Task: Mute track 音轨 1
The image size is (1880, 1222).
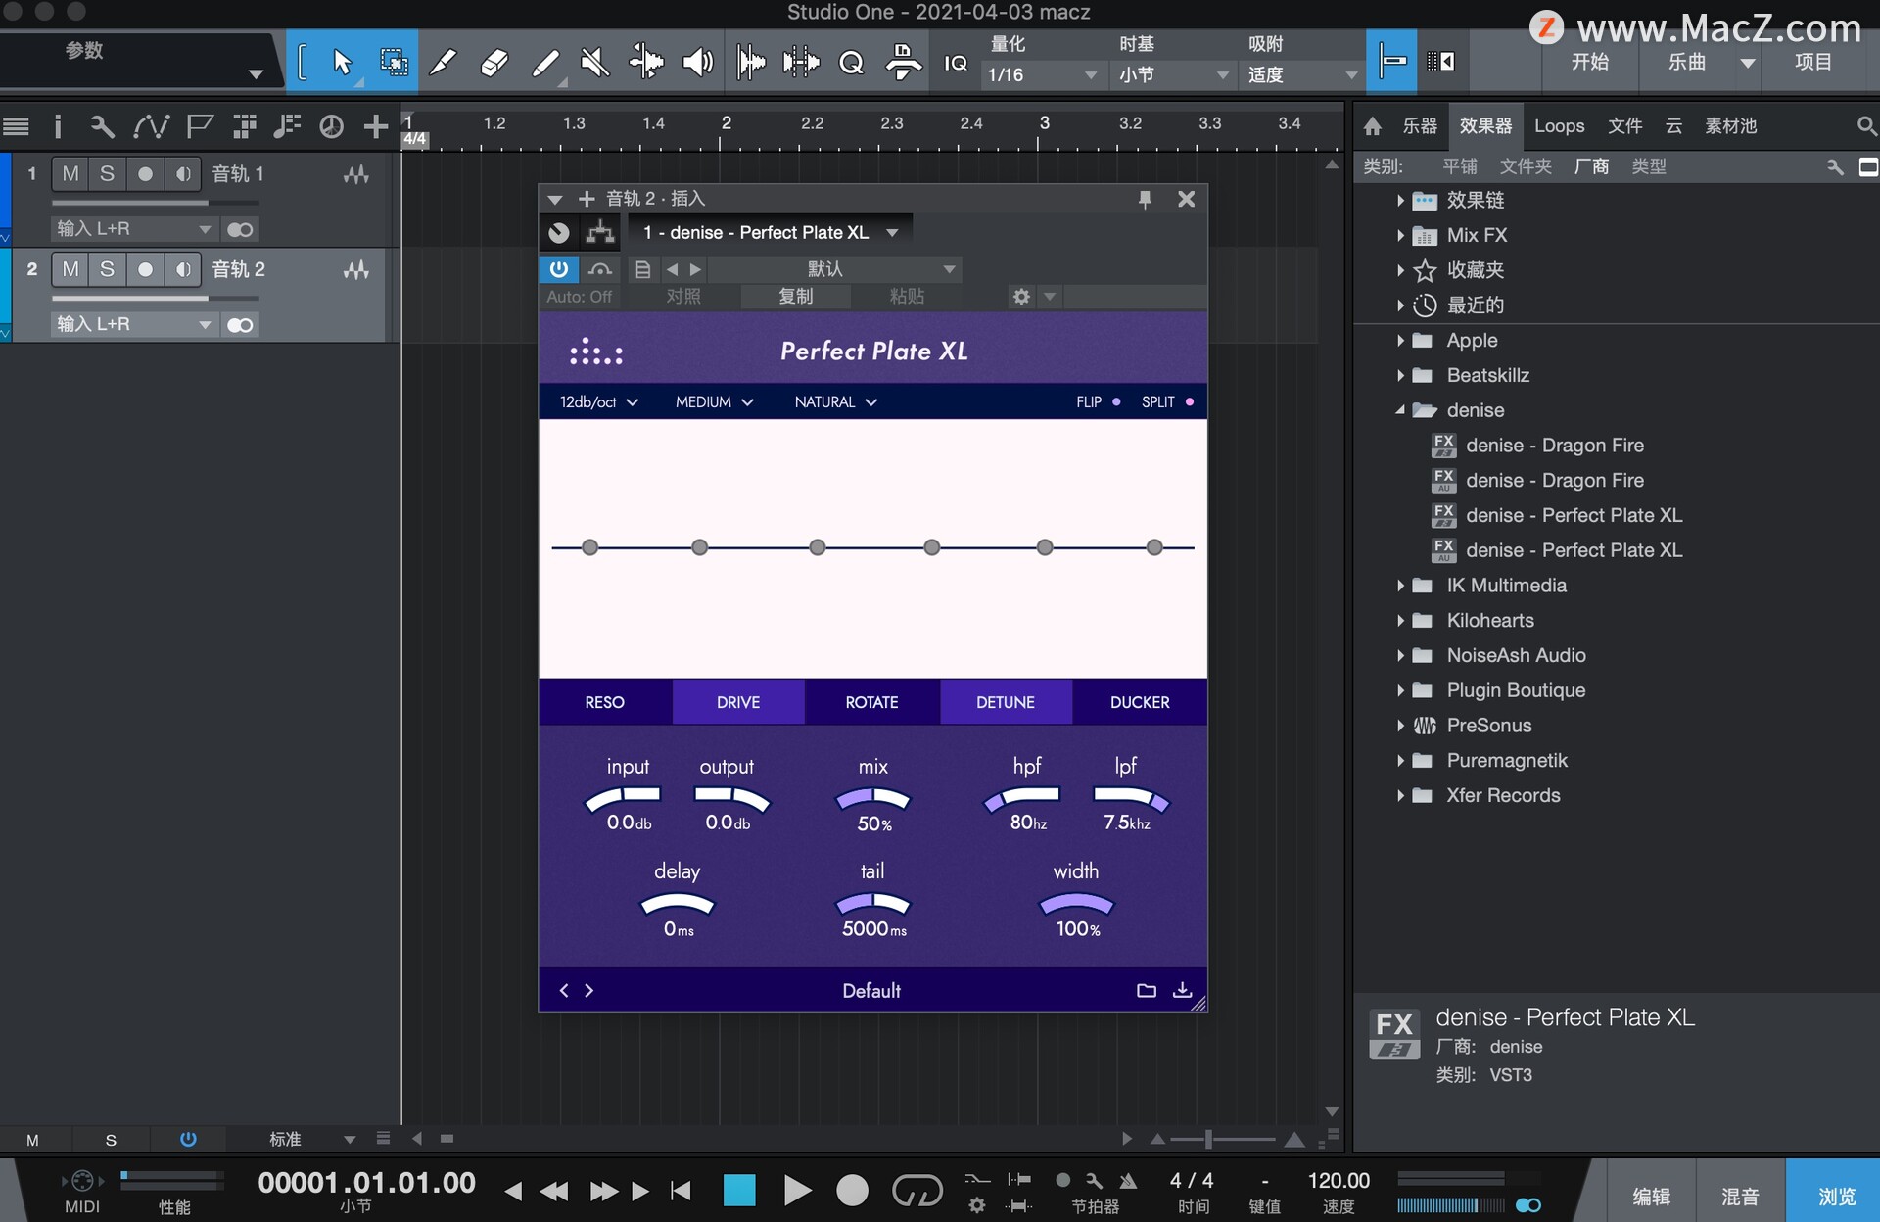Action: [x=70, y=173]
